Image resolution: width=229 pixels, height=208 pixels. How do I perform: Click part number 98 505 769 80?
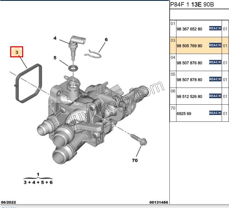click(x=189, y=46)
